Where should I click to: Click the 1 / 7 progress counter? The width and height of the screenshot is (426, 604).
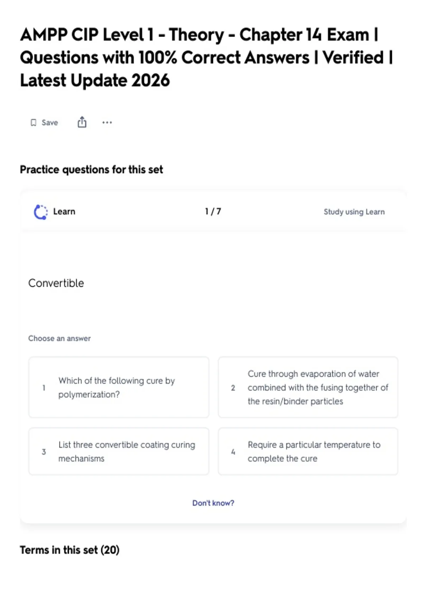[x=213, y=211]
